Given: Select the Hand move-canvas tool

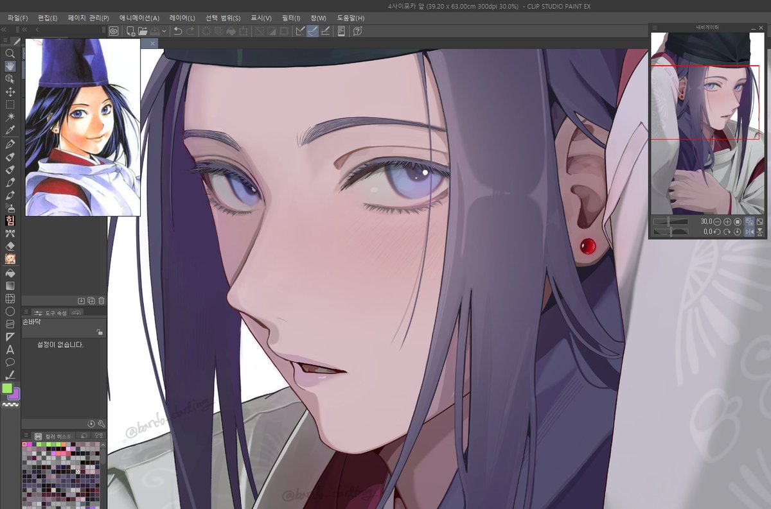Looking at the screenshot, I should click(10, 66).
